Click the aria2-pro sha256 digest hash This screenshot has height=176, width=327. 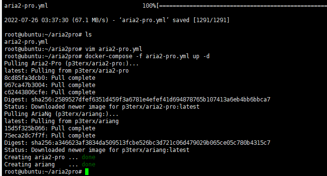coord(151,100)
